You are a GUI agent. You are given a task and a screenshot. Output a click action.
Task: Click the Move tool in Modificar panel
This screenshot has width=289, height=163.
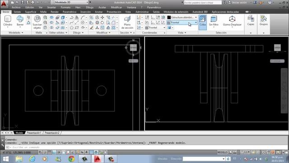(x=103, y=18)
